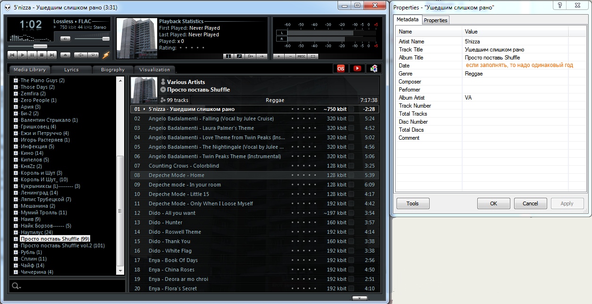The width and height of the screenshot is (592, 304).
Task: Select Просто поставь Shuffle (99) playlist
Action: 55,239
